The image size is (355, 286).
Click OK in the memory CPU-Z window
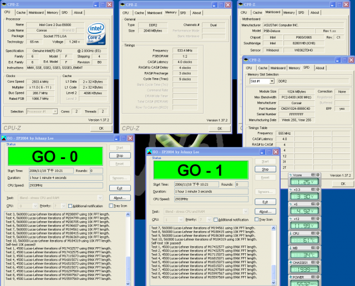point(220,129)
